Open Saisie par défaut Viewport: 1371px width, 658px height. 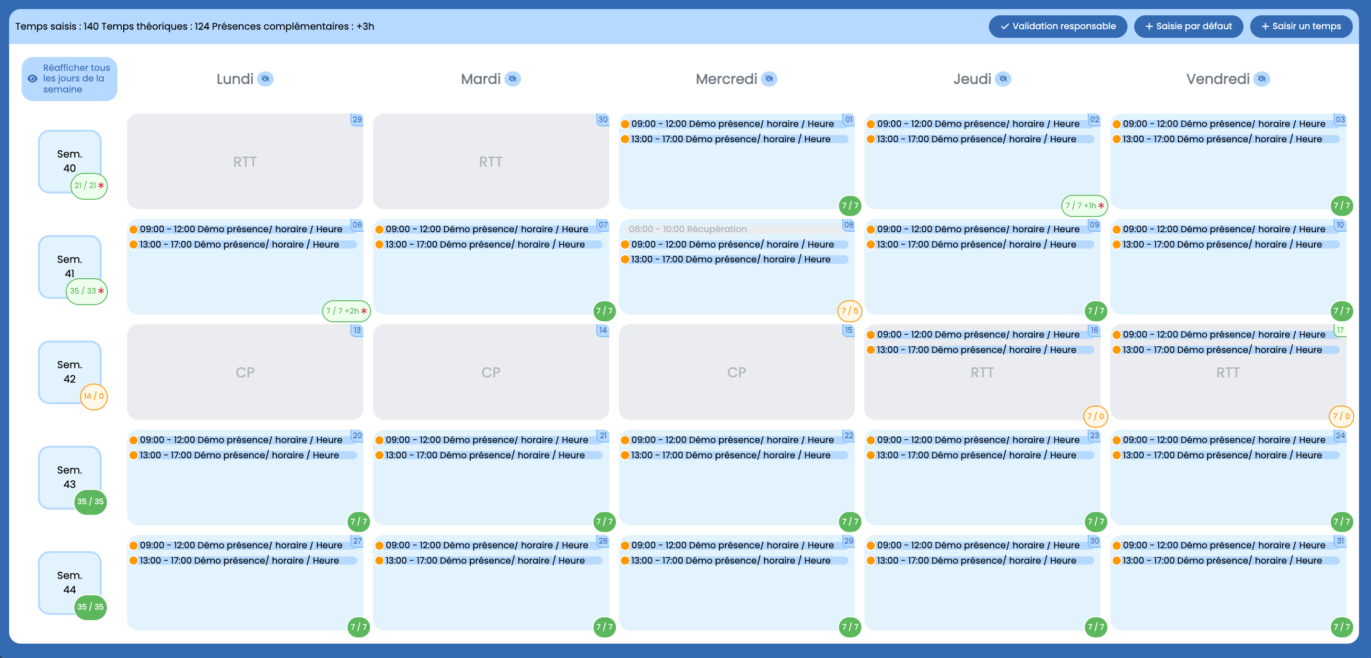pos(1188,26)
